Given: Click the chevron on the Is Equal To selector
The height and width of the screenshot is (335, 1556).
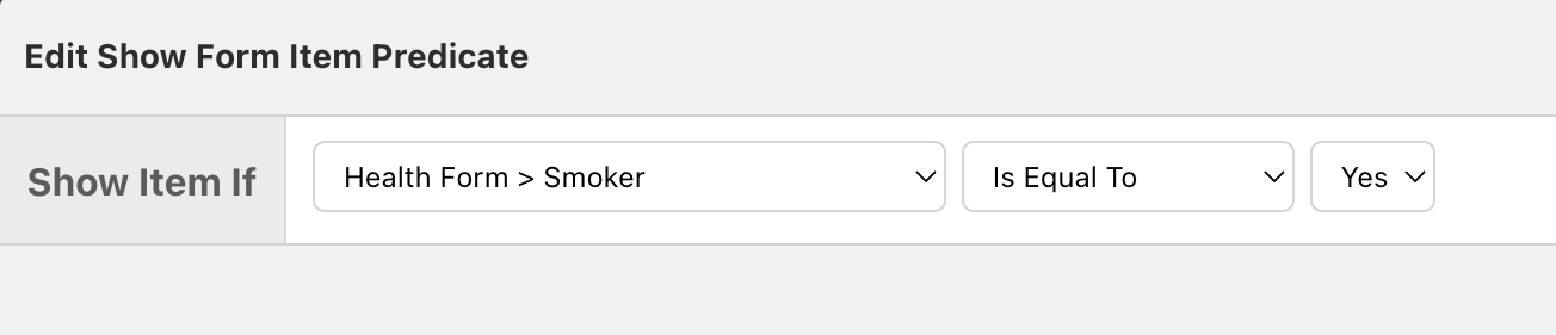Looking at the screenshot, I should [1274, 177].
